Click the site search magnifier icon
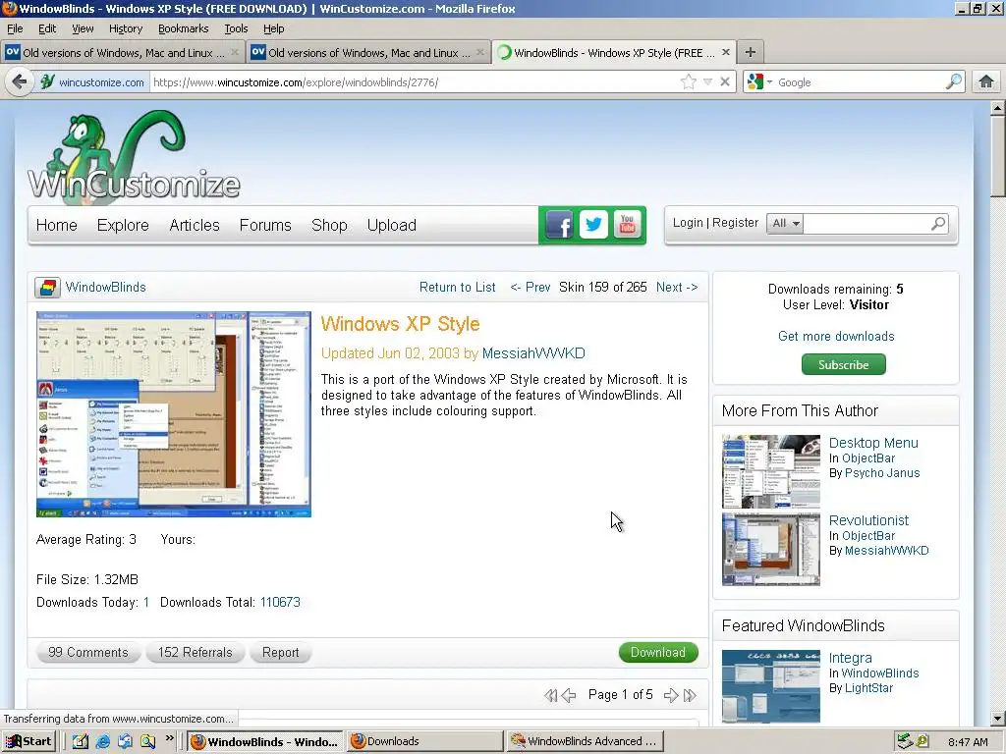 938,223
